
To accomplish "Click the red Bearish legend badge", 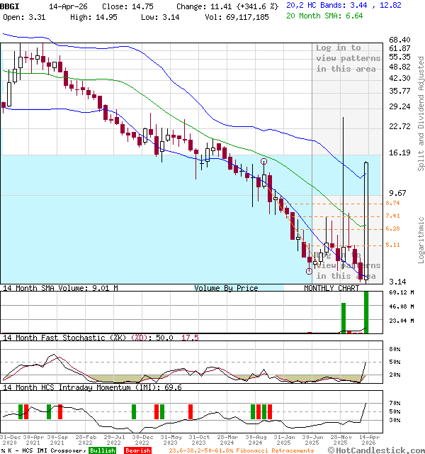I will click(x=137, y=450).
